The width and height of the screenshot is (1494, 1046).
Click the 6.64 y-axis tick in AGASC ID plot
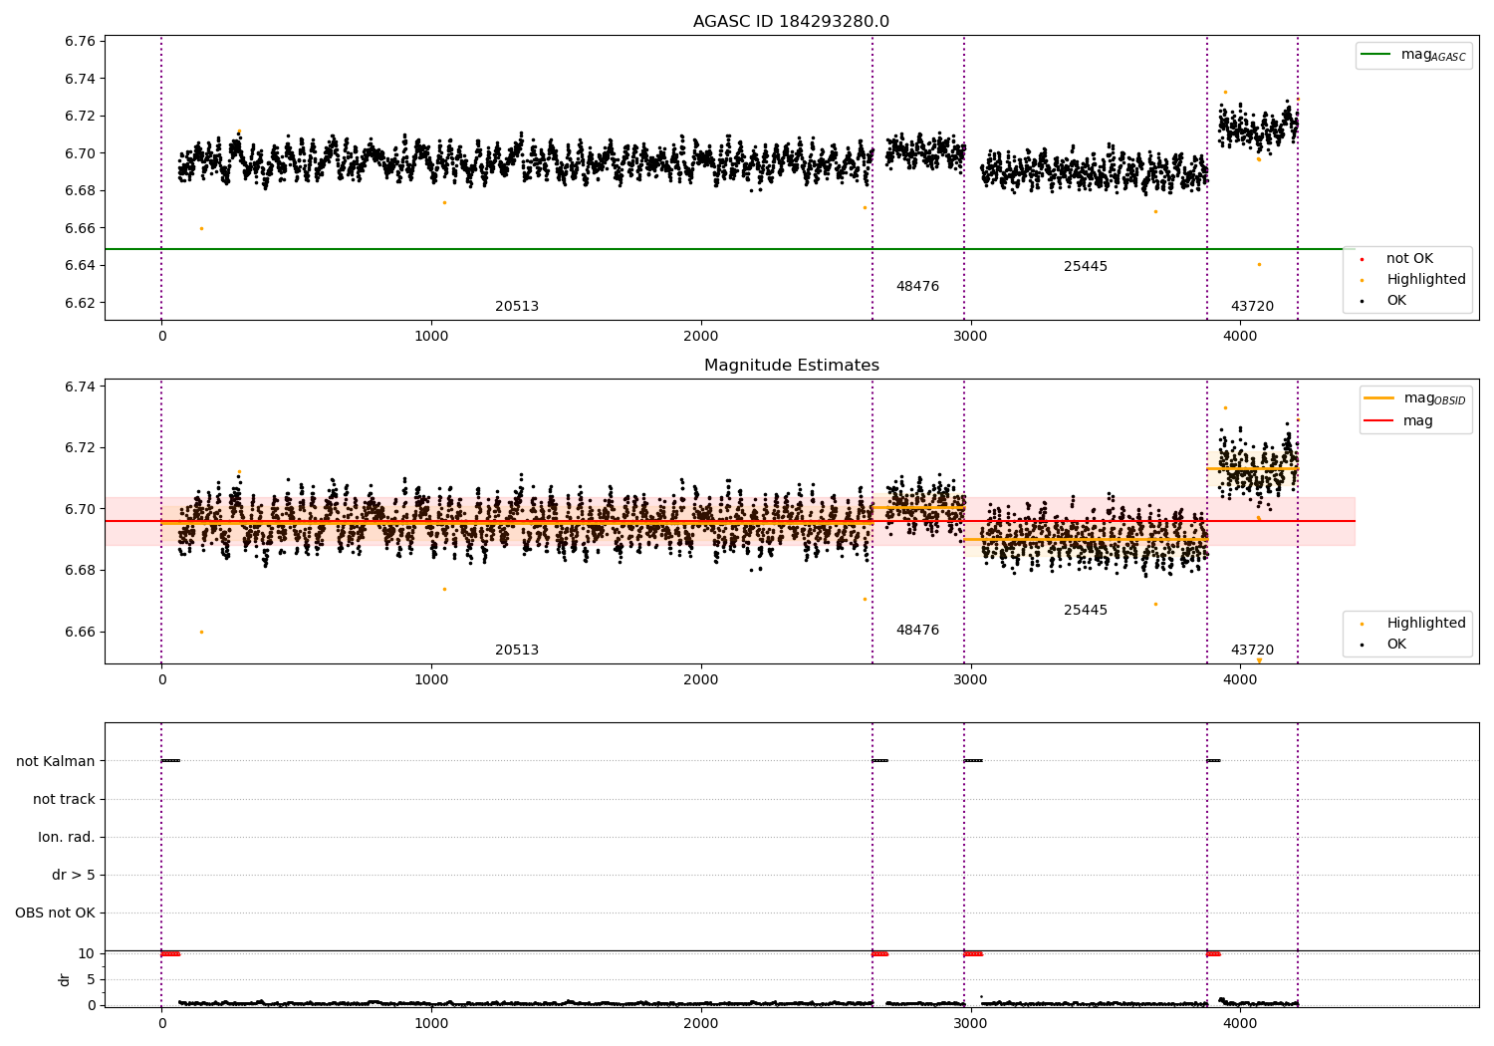[80, 266]
